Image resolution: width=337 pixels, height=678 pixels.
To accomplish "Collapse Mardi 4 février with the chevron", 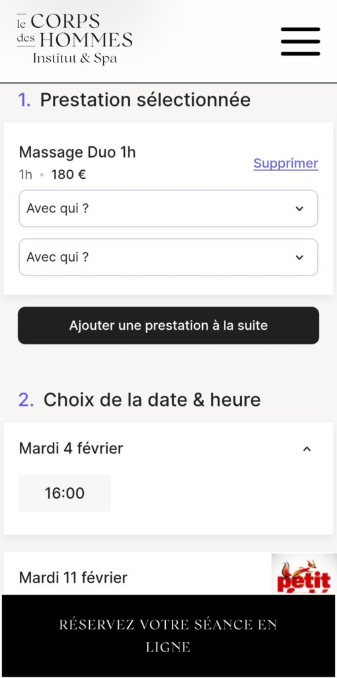I will pyautogui.click(x=307, y=449).
